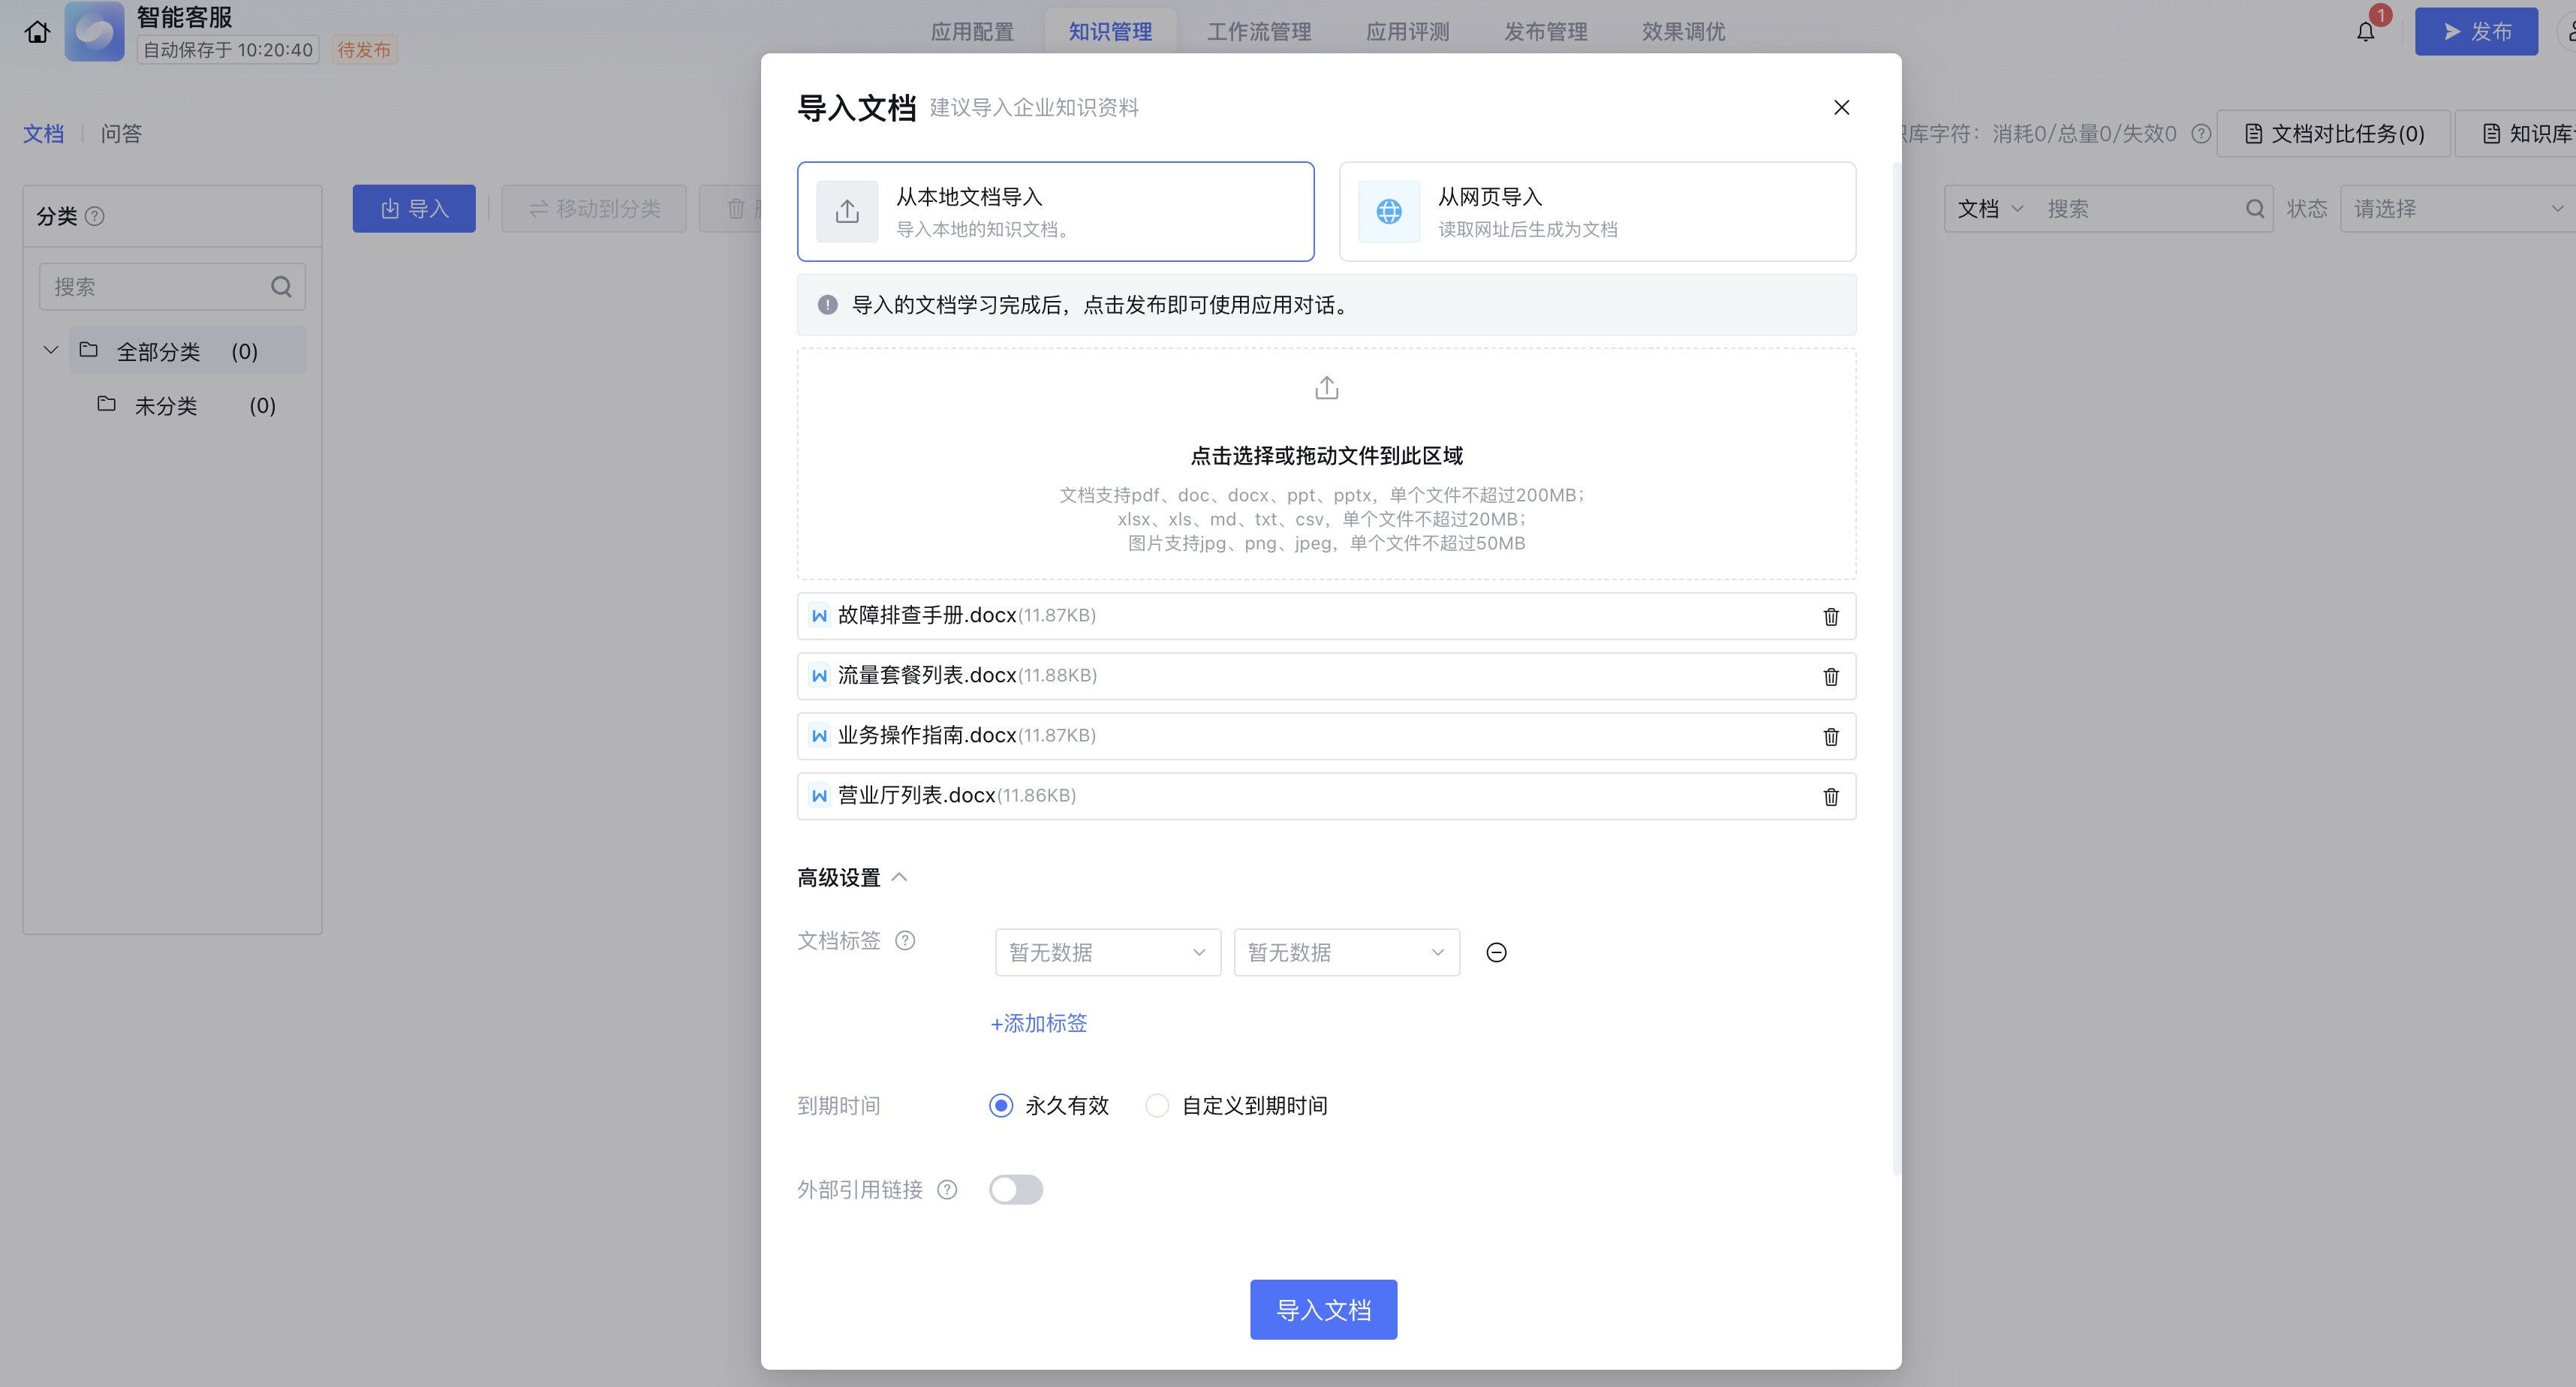Click help icon beside 外部引用链接
Screen dimensions: 2576x1387
pyautogui.click(x=947, y=1189)
